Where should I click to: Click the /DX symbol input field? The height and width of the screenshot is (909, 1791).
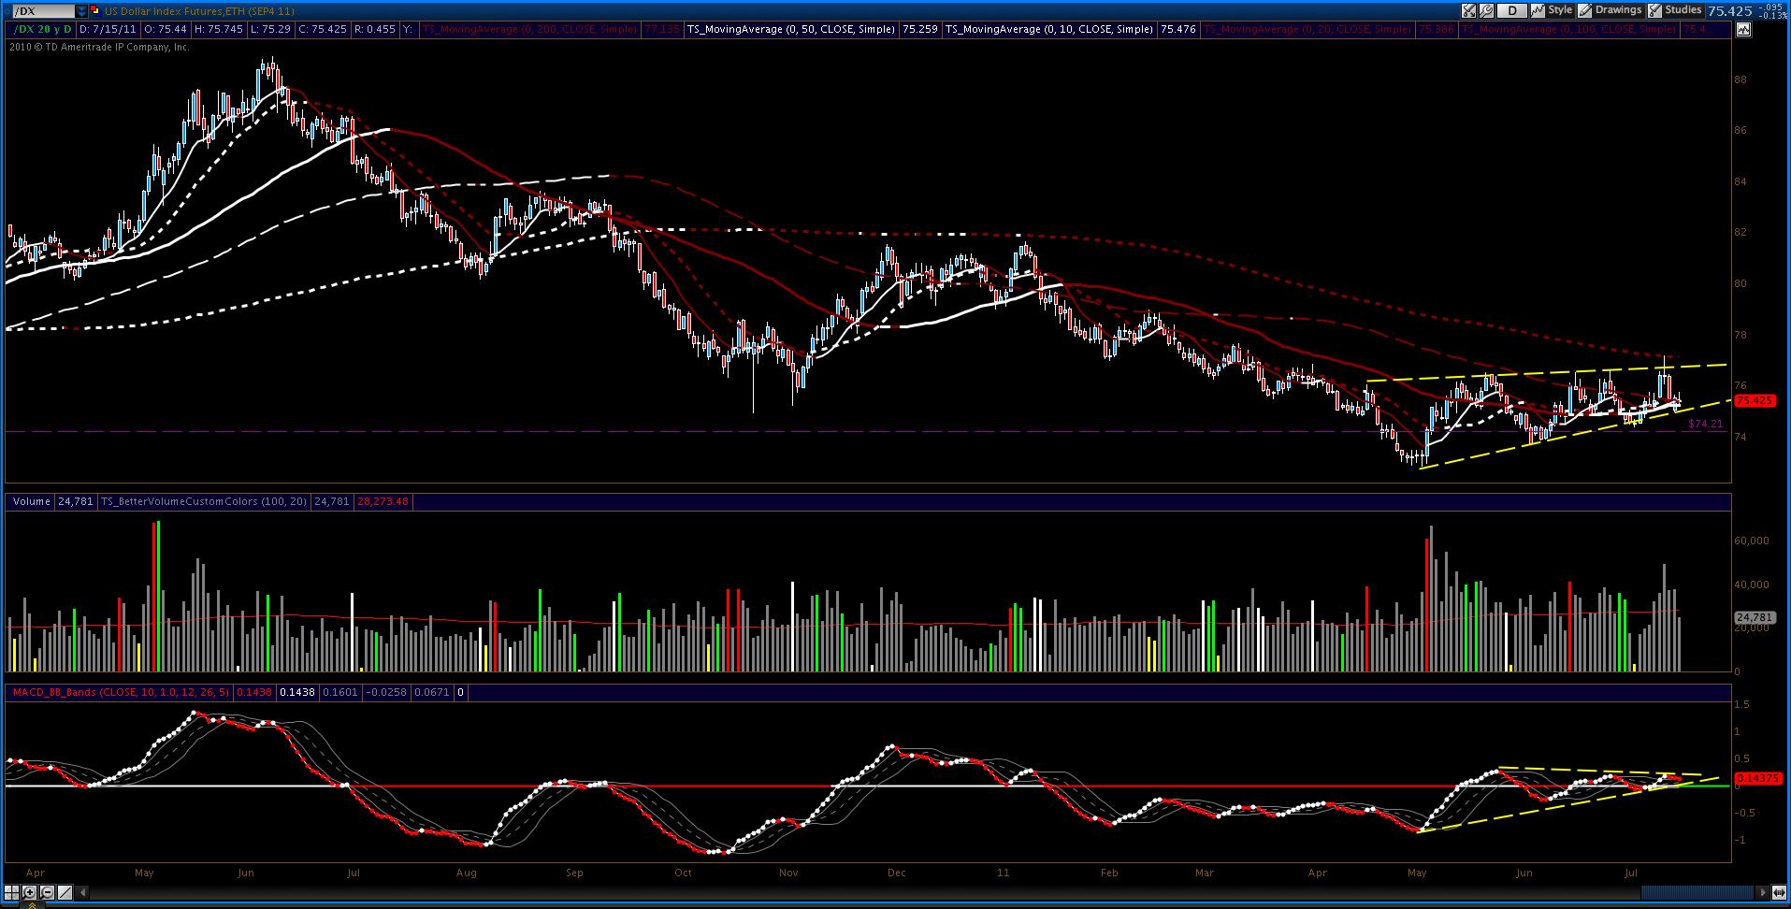(x=43, y=11)
